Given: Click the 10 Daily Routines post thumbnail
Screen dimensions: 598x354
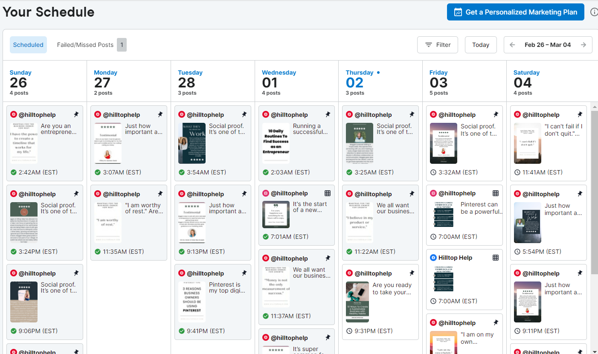Looking at the screenshot, I should (276, 143).
